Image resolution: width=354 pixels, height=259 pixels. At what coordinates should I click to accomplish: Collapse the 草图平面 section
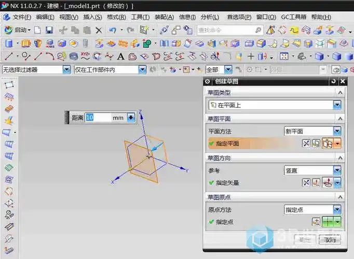pyautogui.click(x=340, y=119)
